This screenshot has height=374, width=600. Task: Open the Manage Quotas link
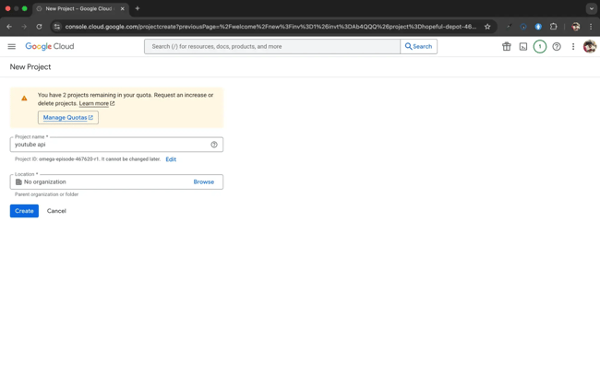tap(67, 118)
